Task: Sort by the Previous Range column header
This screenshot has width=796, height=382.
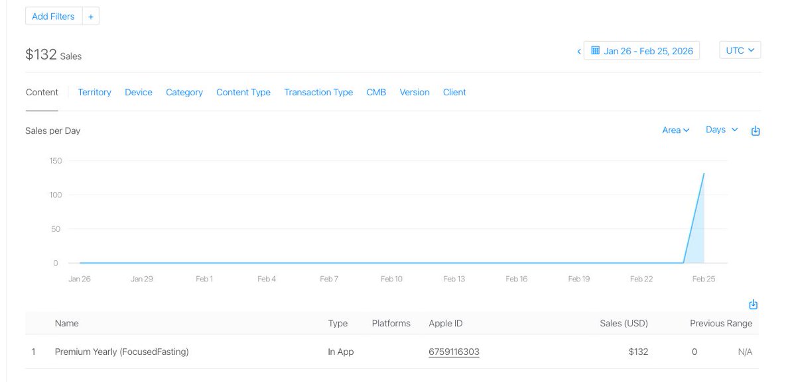Action: point(721,324)
